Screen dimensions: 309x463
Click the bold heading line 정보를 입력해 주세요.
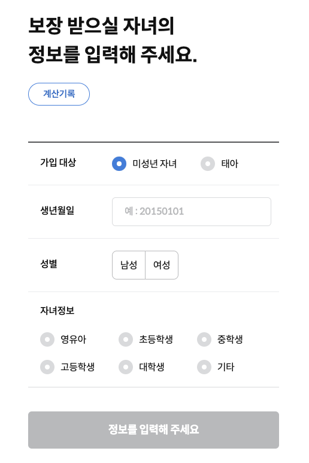coord(113,55)
